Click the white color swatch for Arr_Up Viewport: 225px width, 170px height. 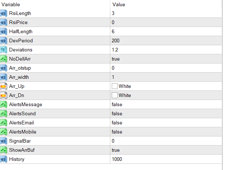click(x=115, y=86)
